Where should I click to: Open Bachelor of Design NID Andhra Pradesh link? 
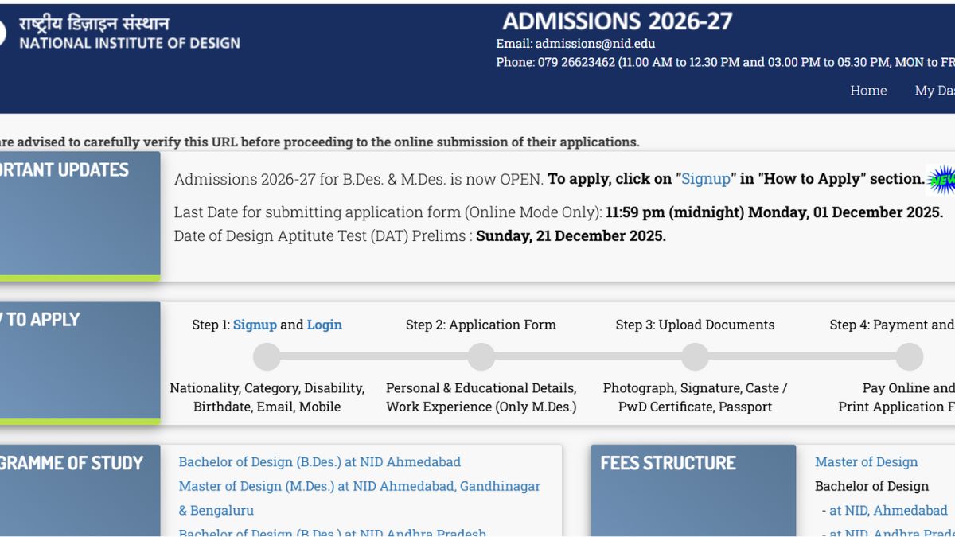pos(332,531)
